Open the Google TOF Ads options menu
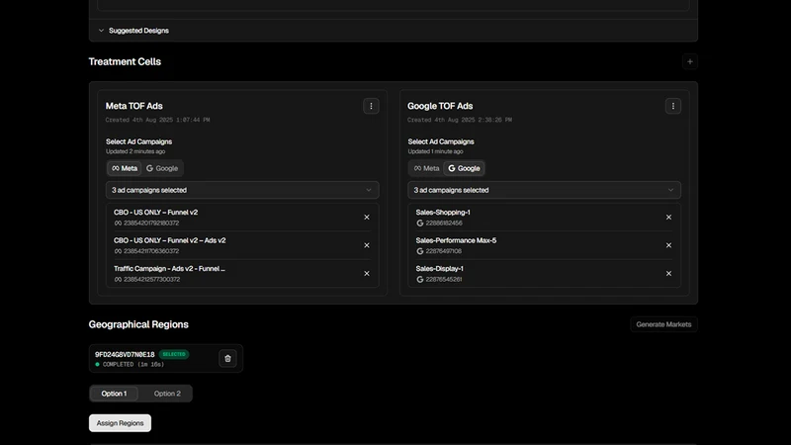Screen dimensions: 791x445 point(673,106)
